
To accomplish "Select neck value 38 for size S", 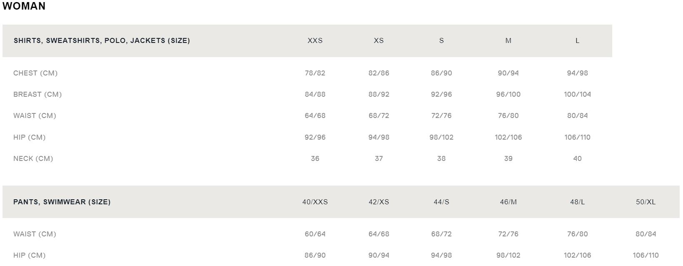I will pos(441,158).
